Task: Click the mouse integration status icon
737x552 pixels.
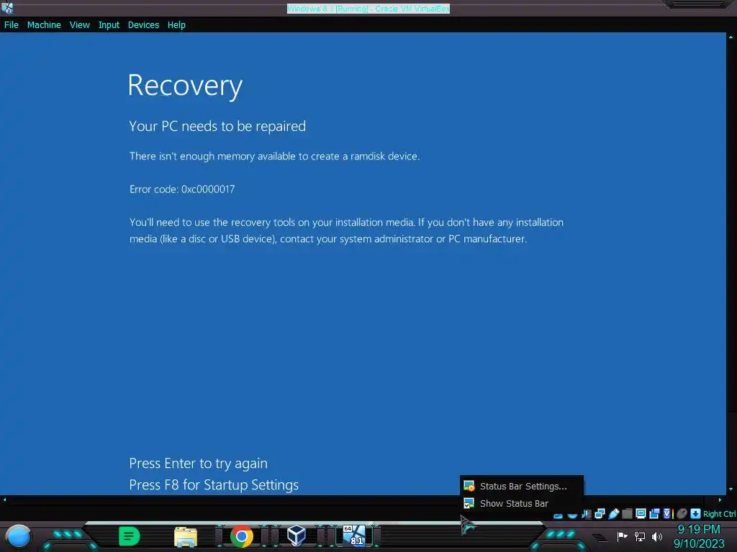Action: (x=682, y=514)
